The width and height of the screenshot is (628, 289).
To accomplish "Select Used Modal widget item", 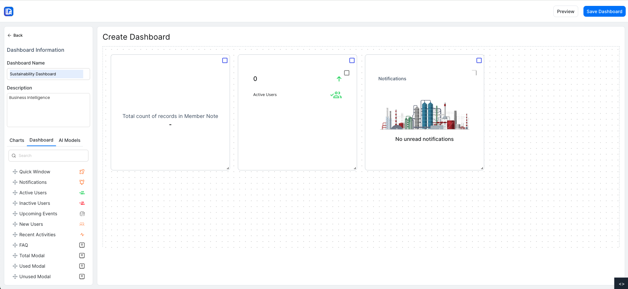I will [48, 266].
